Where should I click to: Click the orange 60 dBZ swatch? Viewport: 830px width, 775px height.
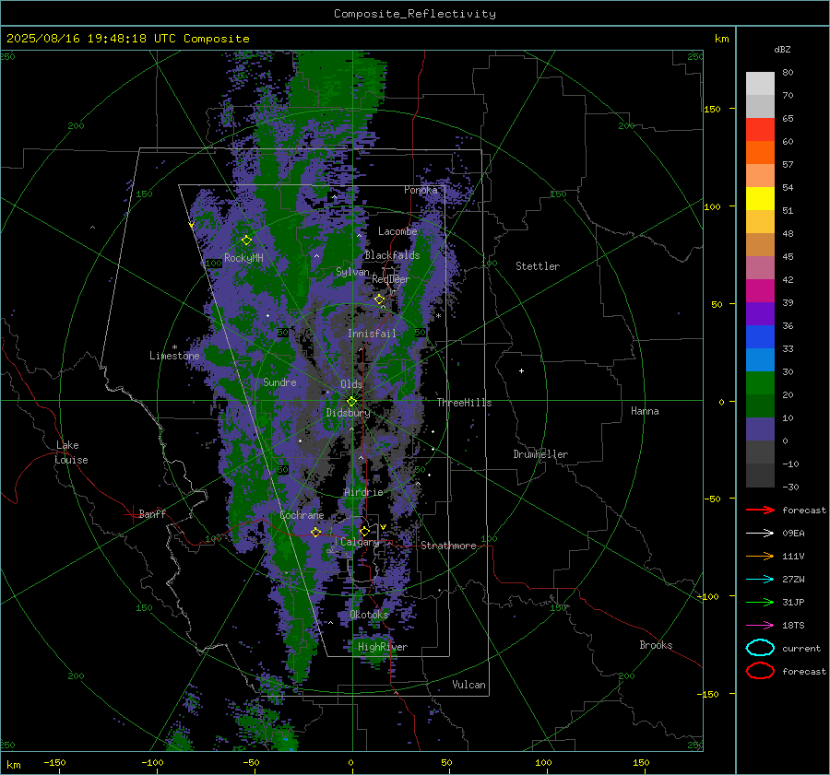click(x=760, y=152)
